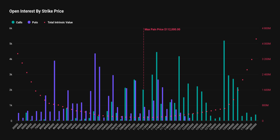Click the teal Calls legend circle icon
Image resolution: width=280 pixels, height=140 pixels.
pyautogui.click(x=13, y=22)
